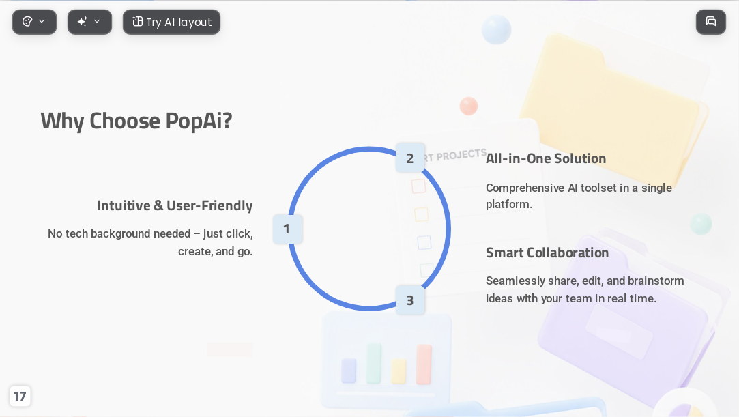Click the Try AI layout button

(x=171, y=22)
